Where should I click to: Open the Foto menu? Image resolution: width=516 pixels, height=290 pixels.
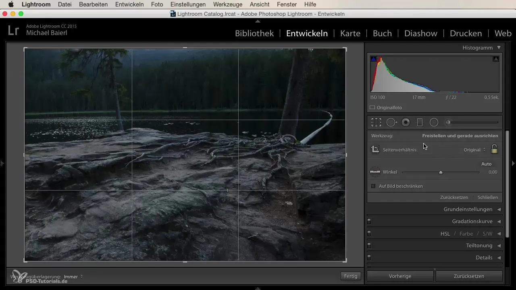pos(157,4)
